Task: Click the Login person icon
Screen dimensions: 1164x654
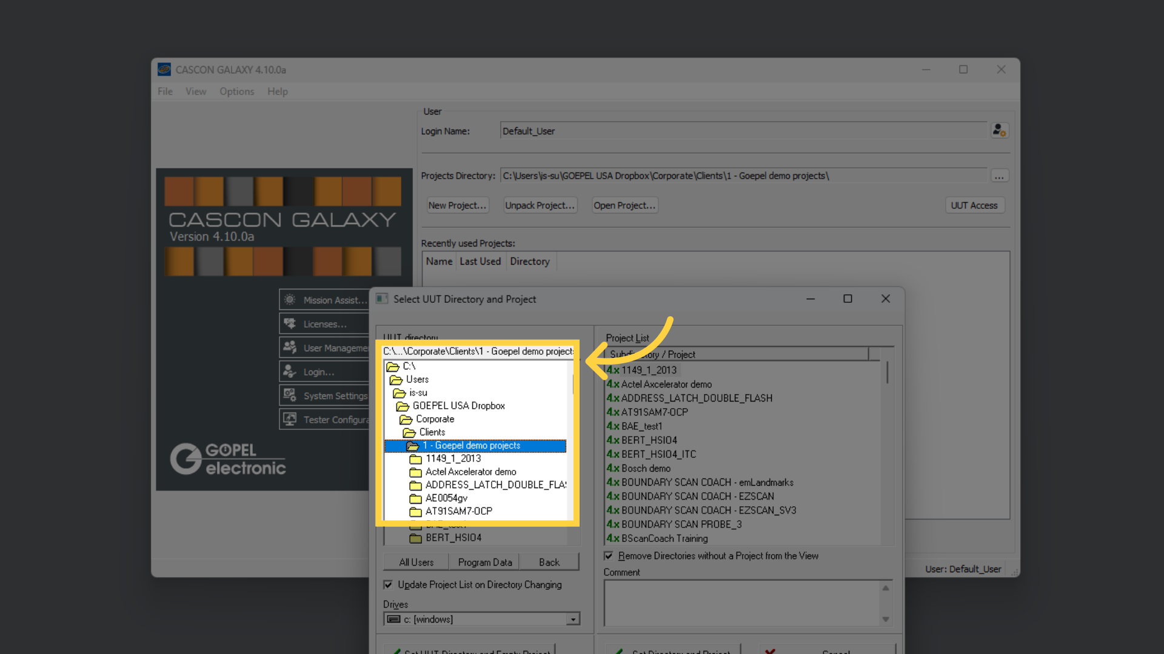Action: (290, 372)
